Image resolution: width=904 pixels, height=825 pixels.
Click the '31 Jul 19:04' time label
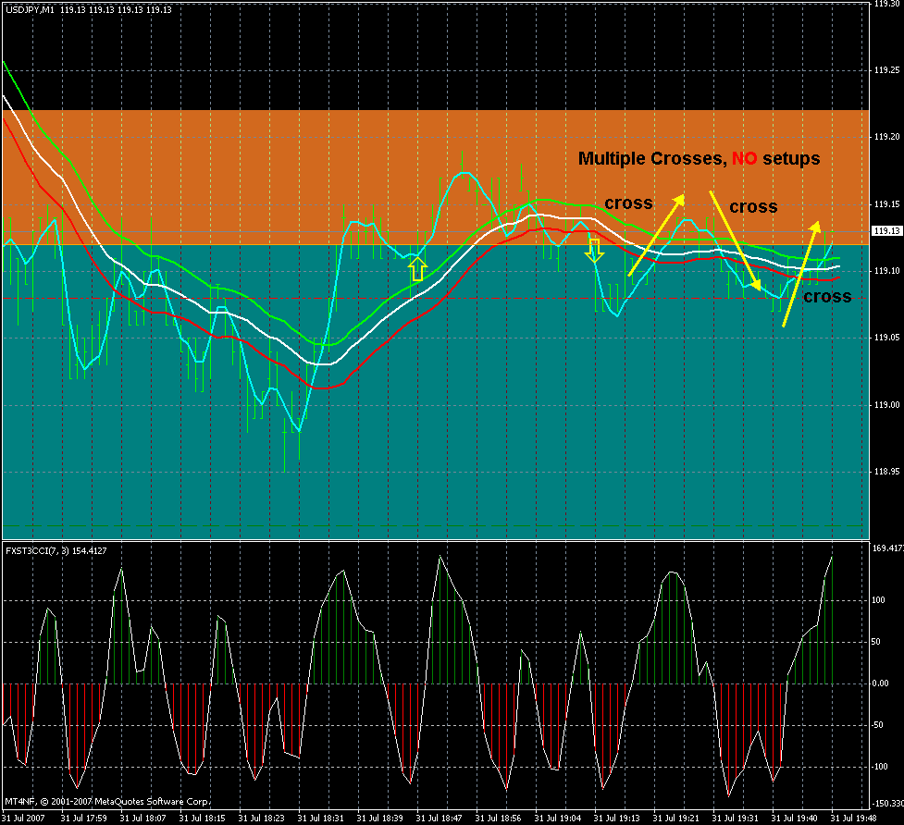click(x=558, y=819)
